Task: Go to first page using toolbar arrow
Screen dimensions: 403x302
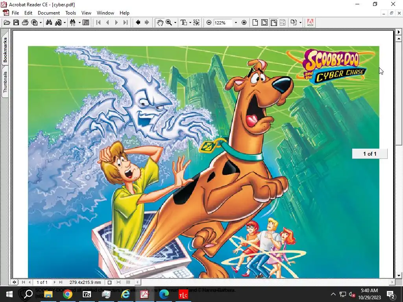Action: (98, 22)
